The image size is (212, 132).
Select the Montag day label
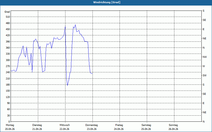[x=10, y=125]
